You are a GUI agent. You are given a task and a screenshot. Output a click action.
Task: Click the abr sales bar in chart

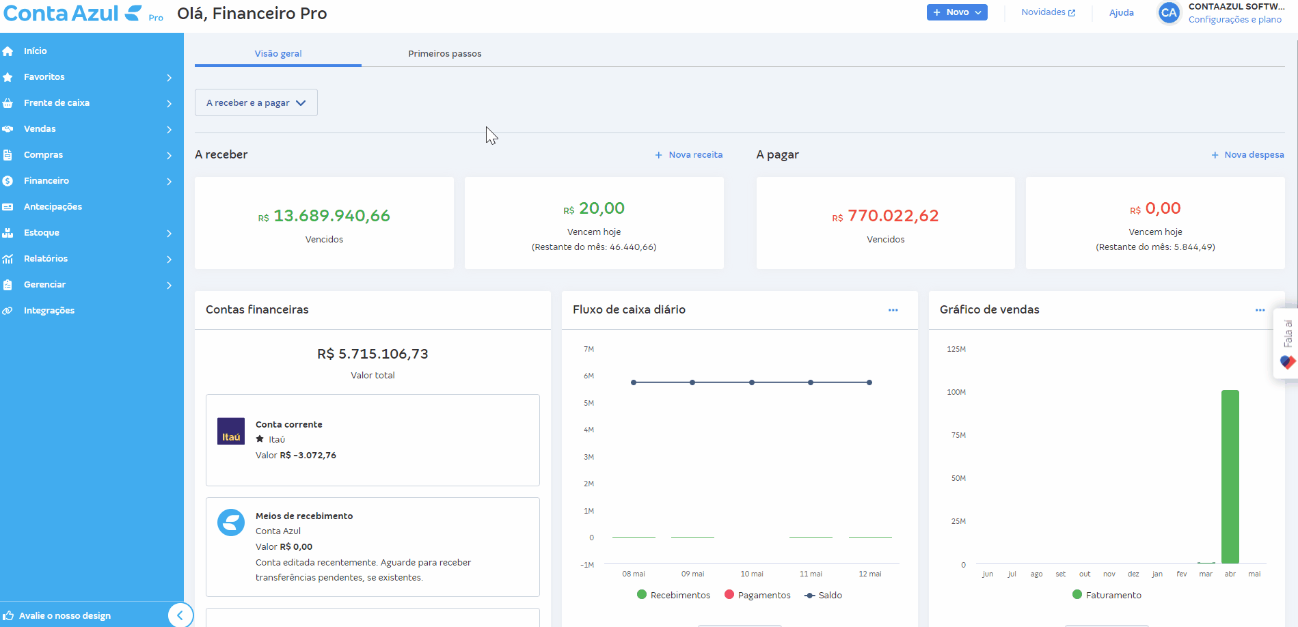(1230, 477)
